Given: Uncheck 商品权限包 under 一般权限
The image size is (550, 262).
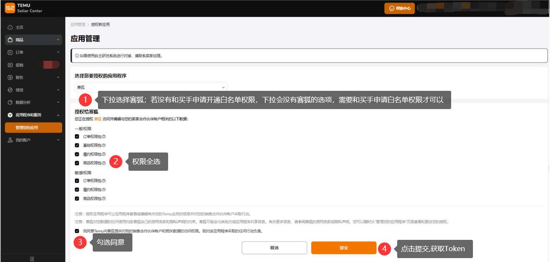Looking at the screenshot, I should pyautogui.click(x=77, y=163).
